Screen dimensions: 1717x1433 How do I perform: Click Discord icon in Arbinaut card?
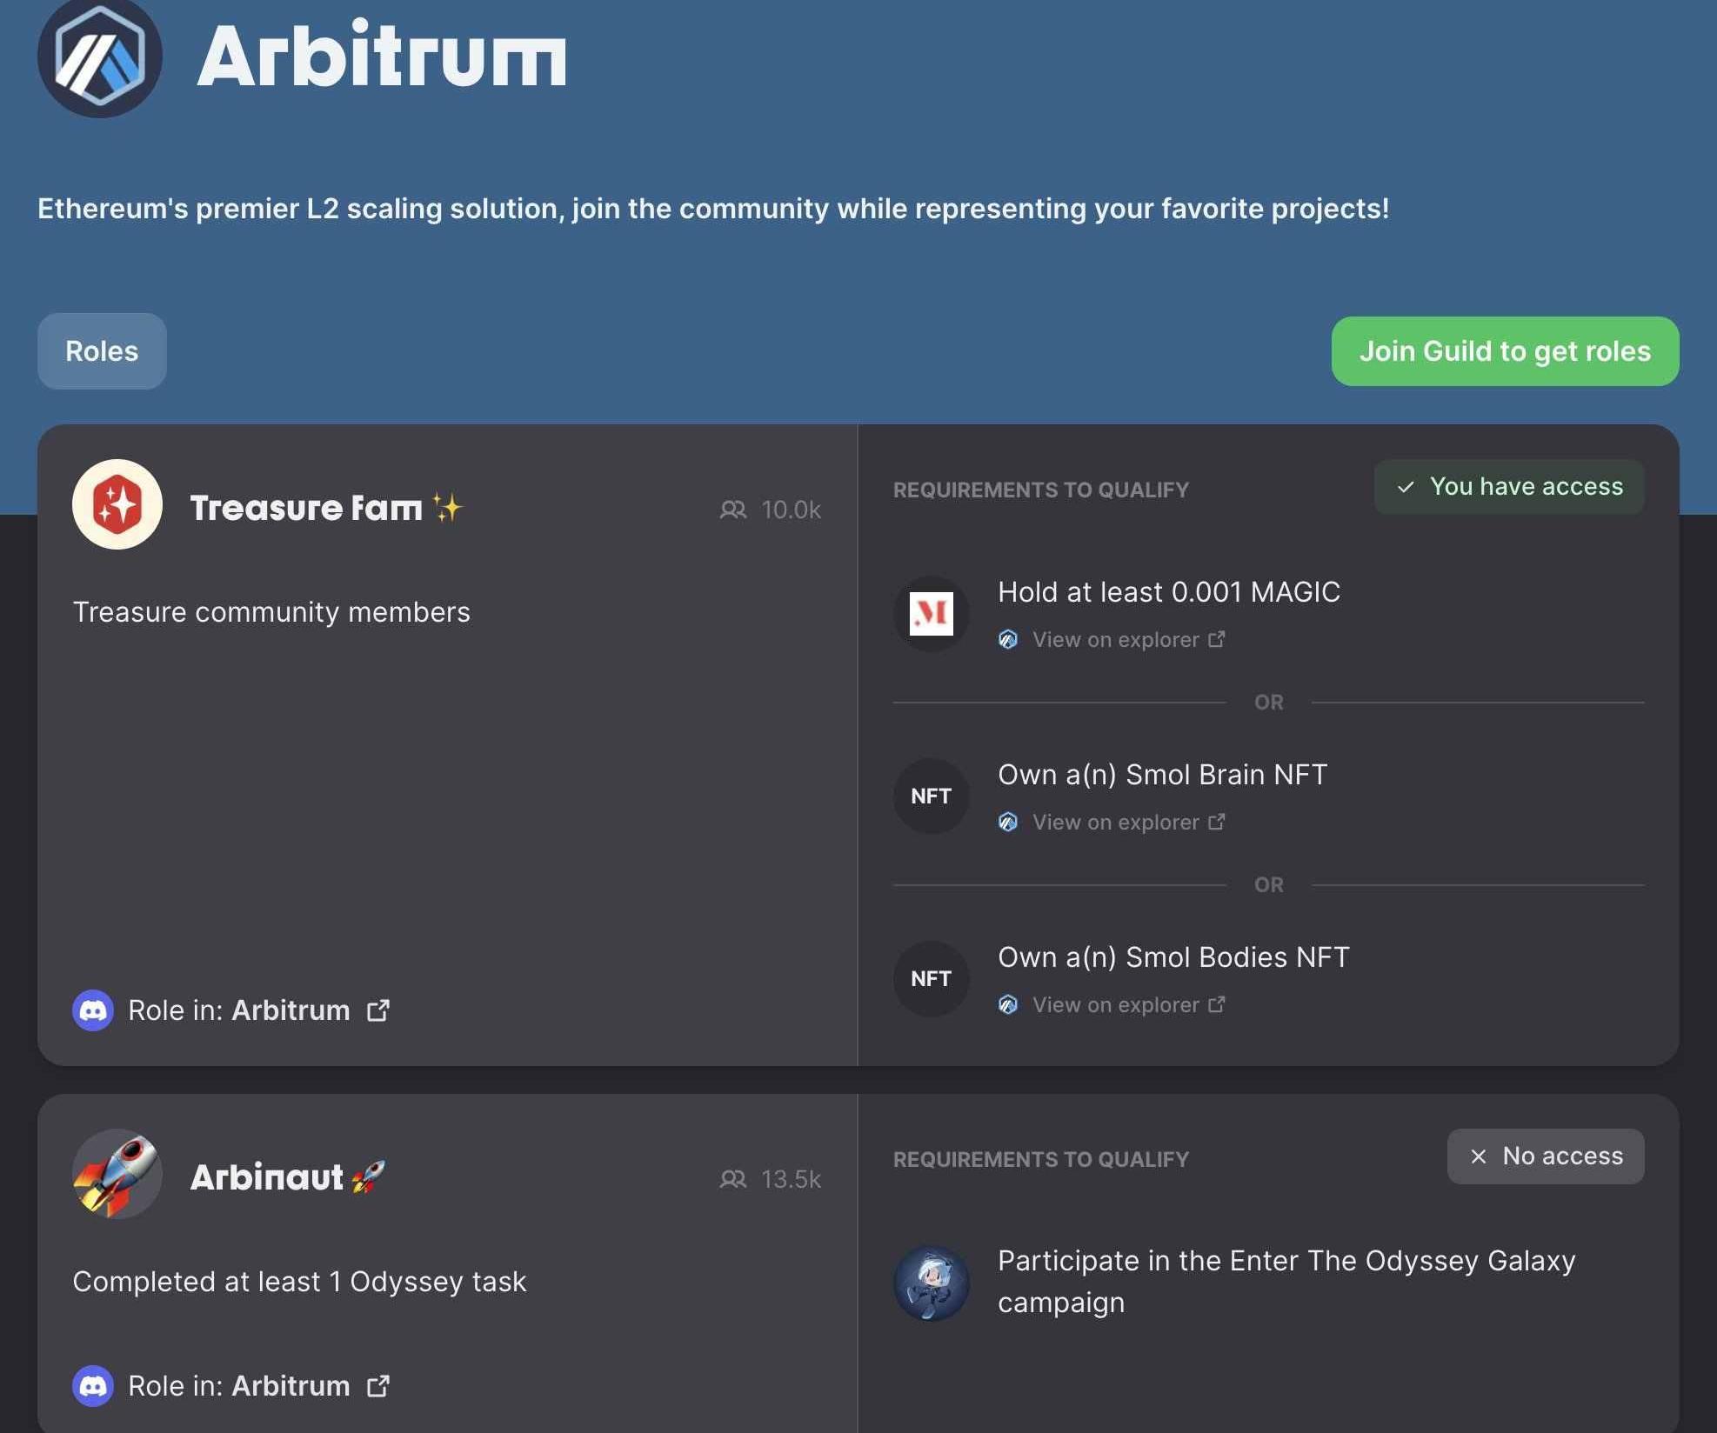[93, 1386]
